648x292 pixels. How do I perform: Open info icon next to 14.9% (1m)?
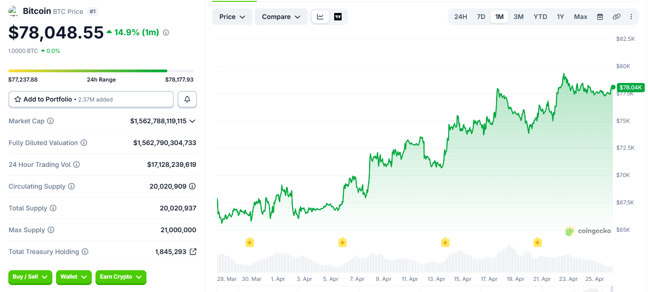tap(166, 32)
